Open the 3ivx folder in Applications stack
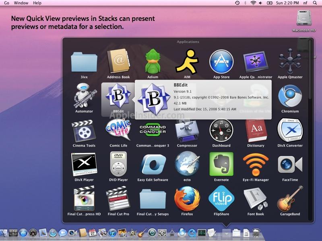The image size is (322, 241). pos(84,62)
